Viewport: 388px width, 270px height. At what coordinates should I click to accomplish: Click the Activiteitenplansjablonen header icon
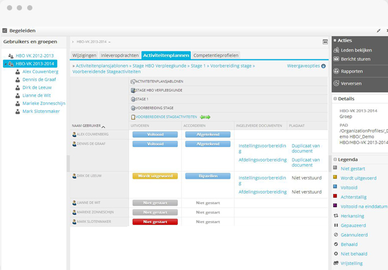pos(133,81)
